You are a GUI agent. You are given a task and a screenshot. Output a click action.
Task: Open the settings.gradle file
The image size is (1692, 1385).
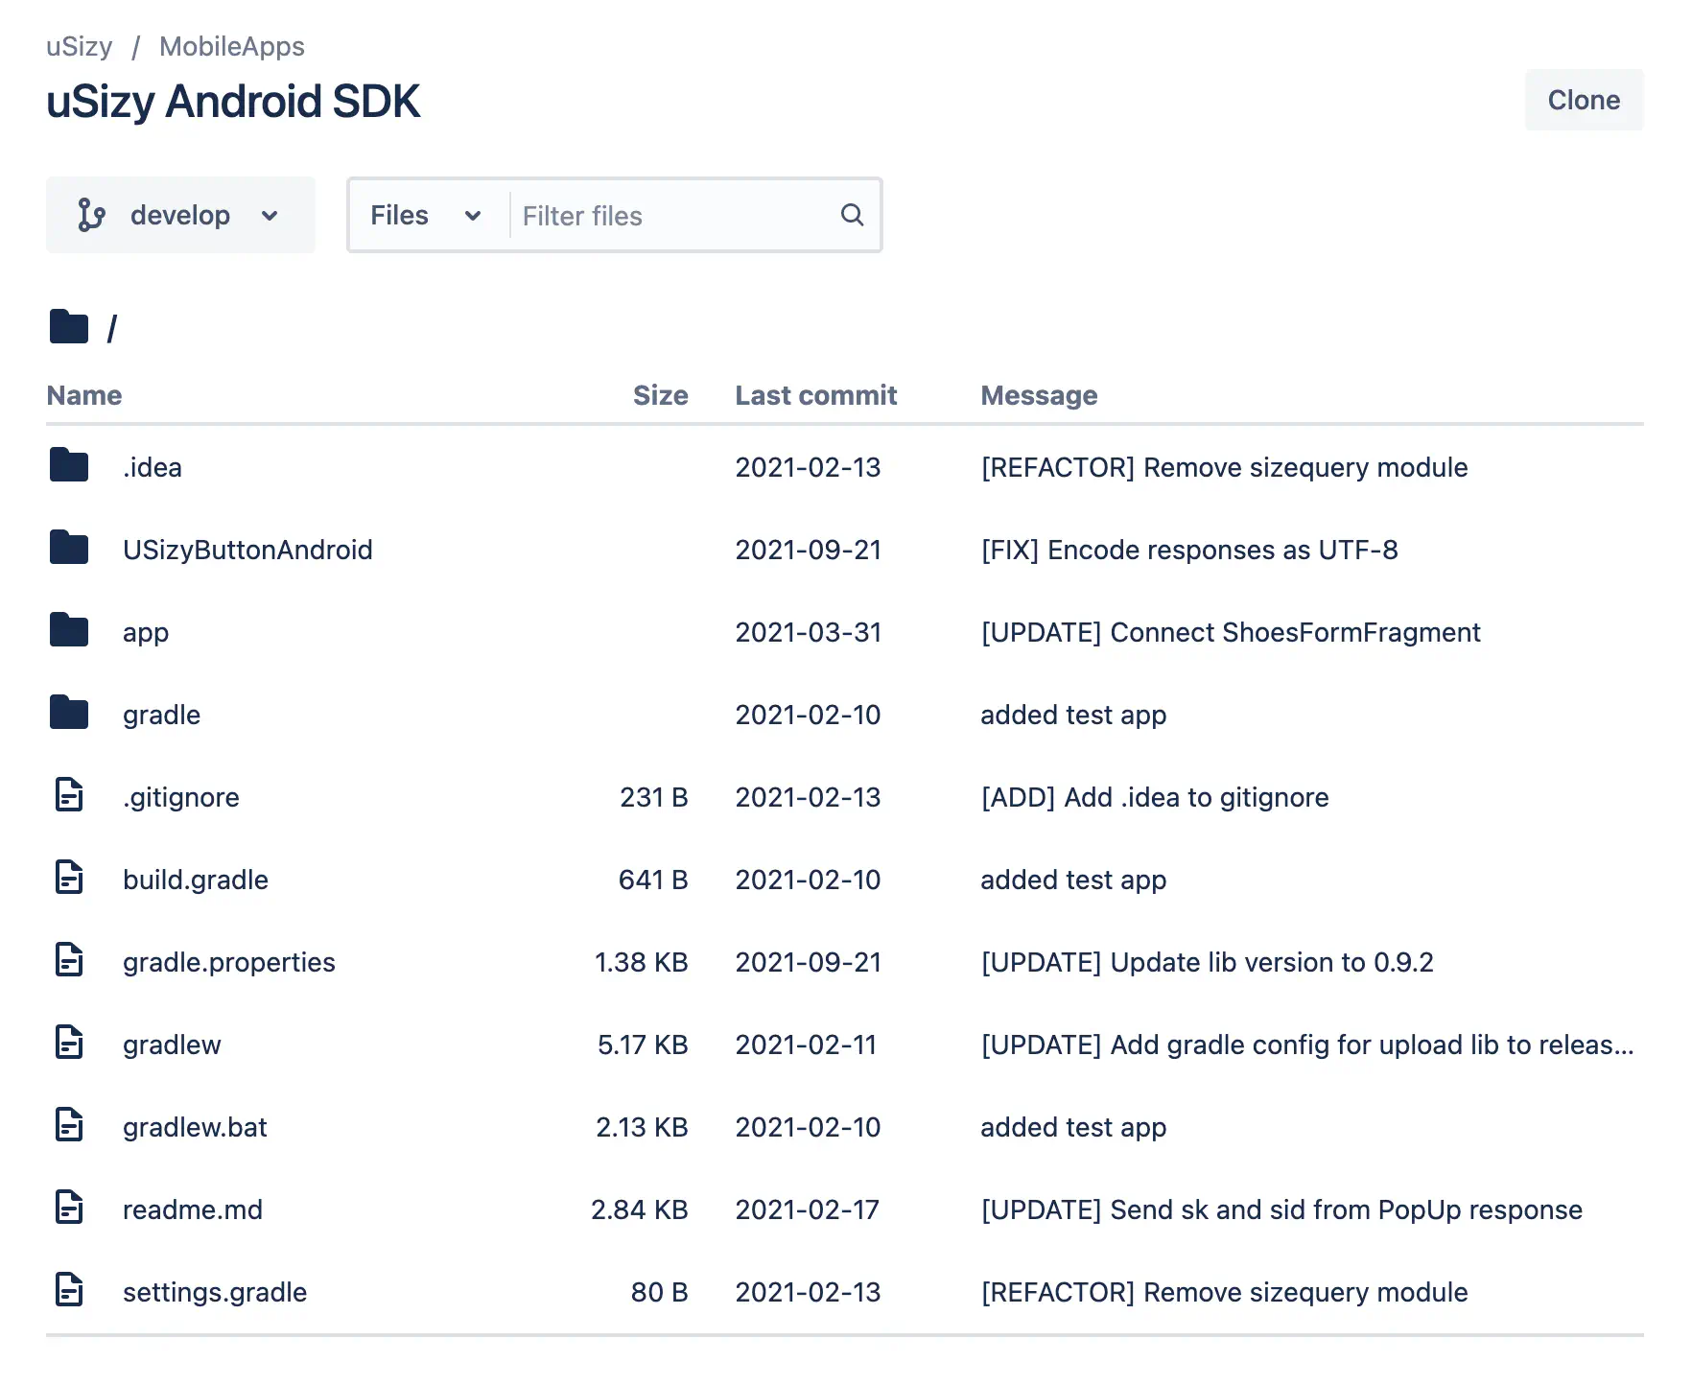[x=215, y=1292]
